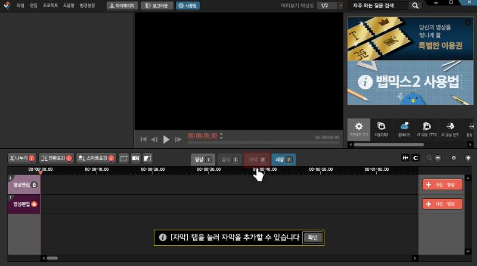Play the preview video
Screen dimensions: 477x266
pyautogui.click(x=166, y=139)
